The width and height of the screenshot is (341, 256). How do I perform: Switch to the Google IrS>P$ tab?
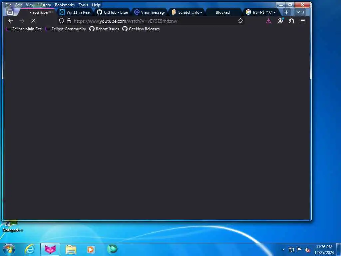261,12
